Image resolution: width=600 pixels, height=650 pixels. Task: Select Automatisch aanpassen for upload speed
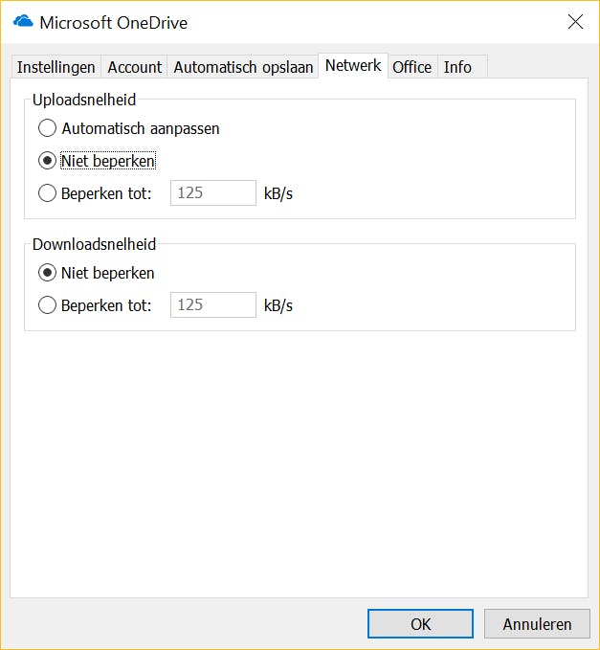[x=47, y=127]
